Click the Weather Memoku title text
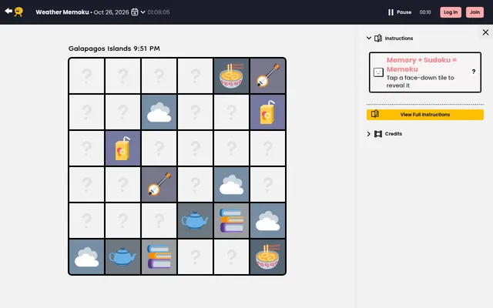Viewport: 493px width, 308px height. coord(62,12)
